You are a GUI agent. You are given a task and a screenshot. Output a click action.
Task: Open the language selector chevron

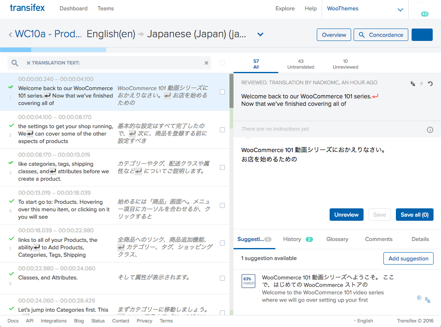point(260,35)
